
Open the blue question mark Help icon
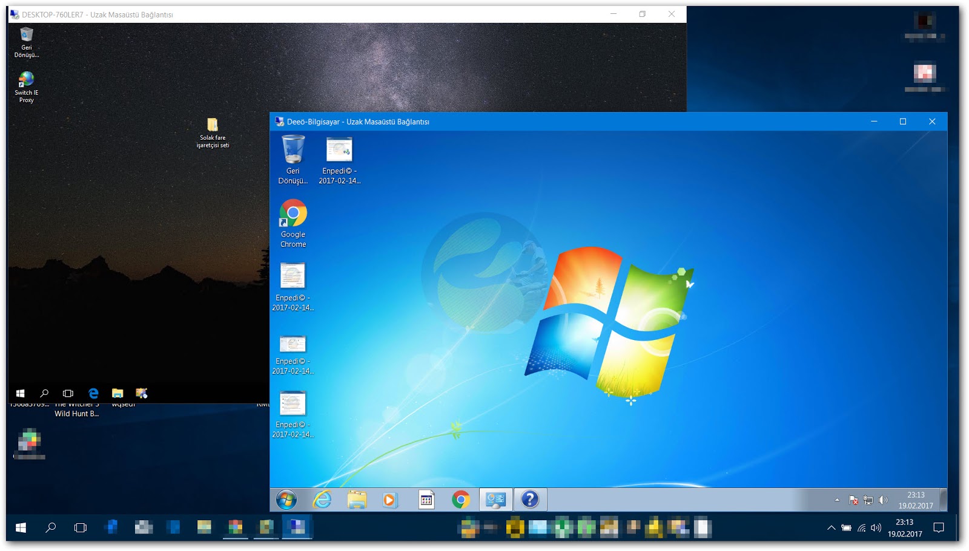[x=530, y=500]
